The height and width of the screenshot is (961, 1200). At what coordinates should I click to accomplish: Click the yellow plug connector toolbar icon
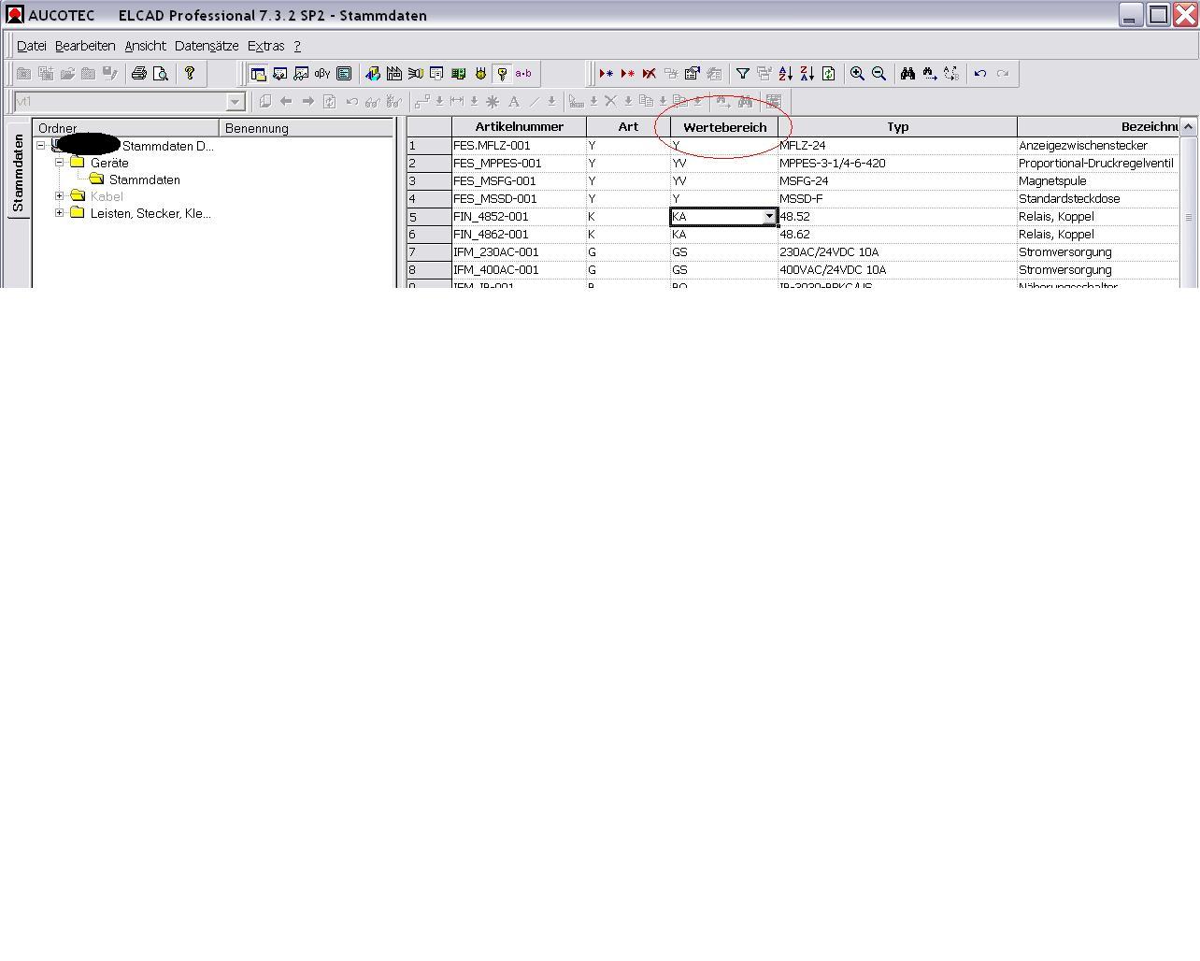[x=480, y=73]
